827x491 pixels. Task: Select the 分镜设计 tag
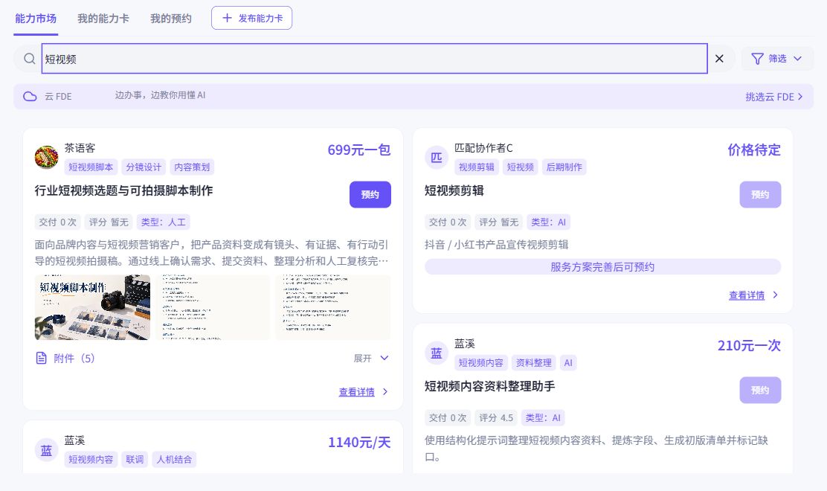[x=144, y=167]
